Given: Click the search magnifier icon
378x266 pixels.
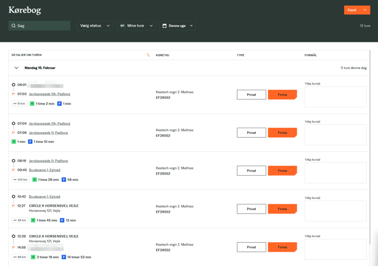Looking at the screenshot, I should pos(14,26).
